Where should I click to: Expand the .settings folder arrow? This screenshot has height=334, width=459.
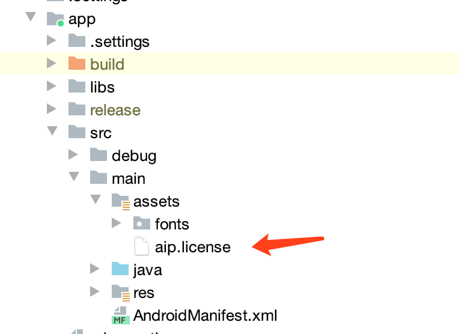pos(52,40)
